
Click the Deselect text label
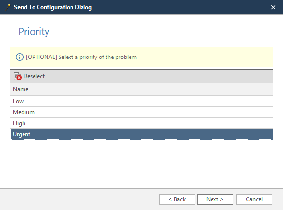coord(34,76)
